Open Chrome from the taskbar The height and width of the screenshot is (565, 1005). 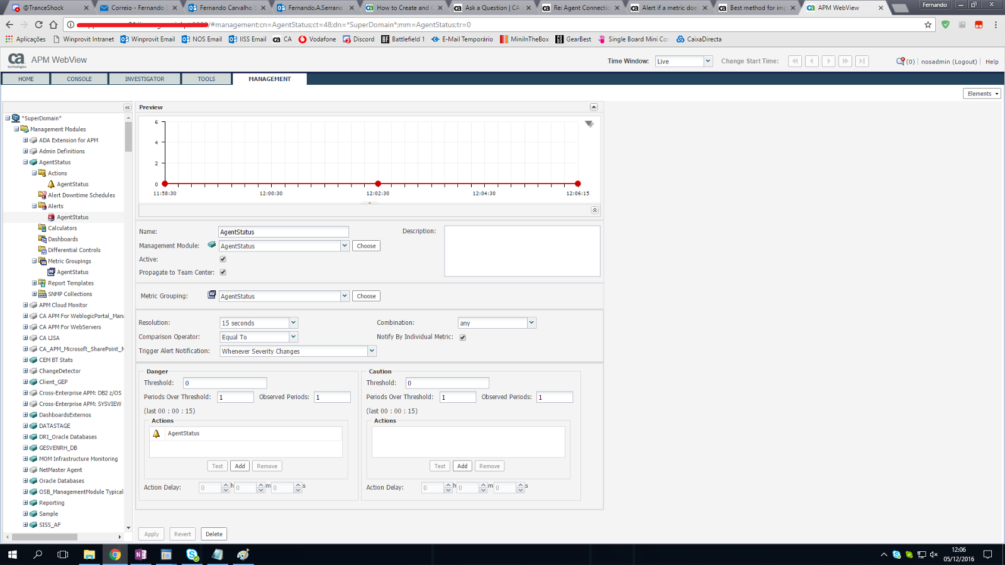coord(114,554)
